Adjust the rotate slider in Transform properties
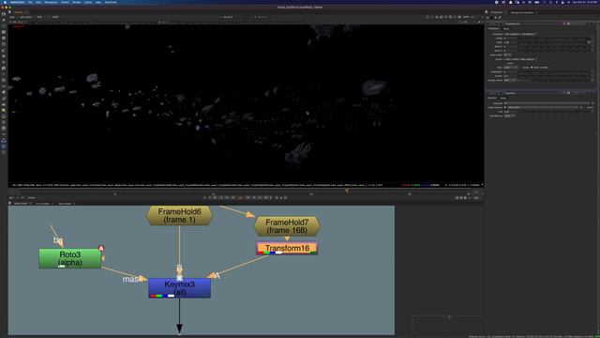600x338 pixels. (553, 38)
